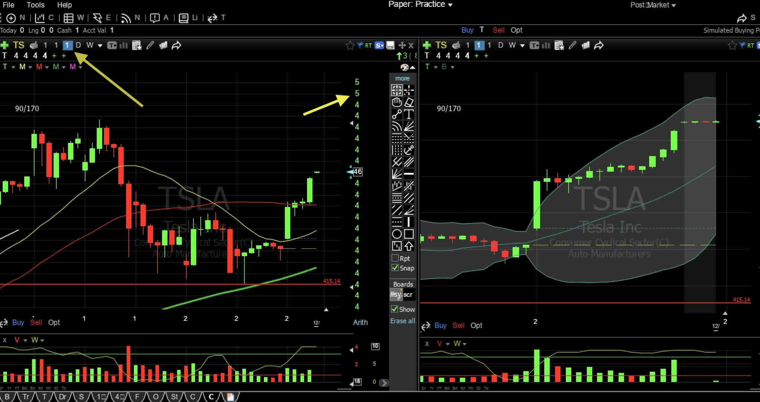Open the Tools menu
The height and width of the screenshot is (402, 760).
pyautogui.click(x=35, y=5)
